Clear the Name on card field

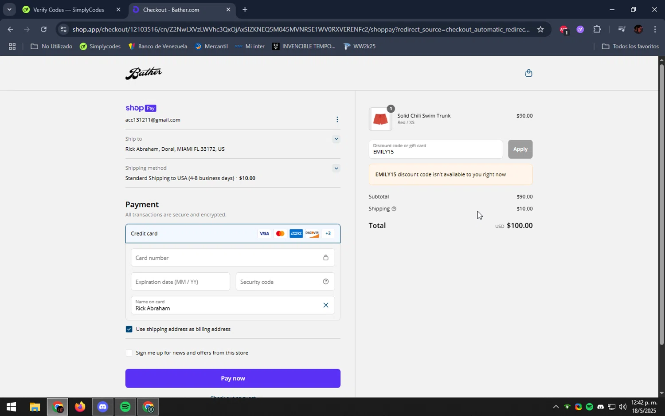coord(325,305)
